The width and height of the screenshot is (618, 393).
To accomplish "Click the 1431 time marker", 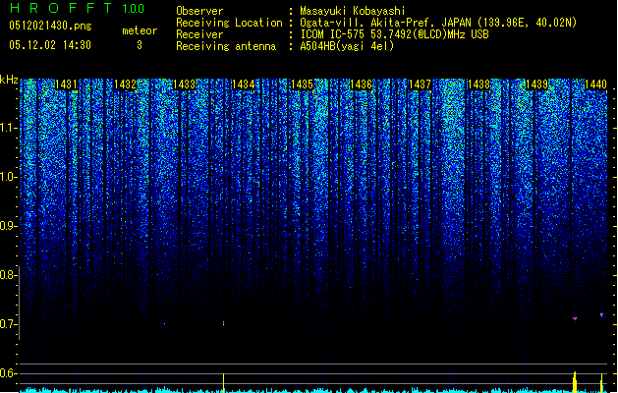I will click(x=66, y=84).
